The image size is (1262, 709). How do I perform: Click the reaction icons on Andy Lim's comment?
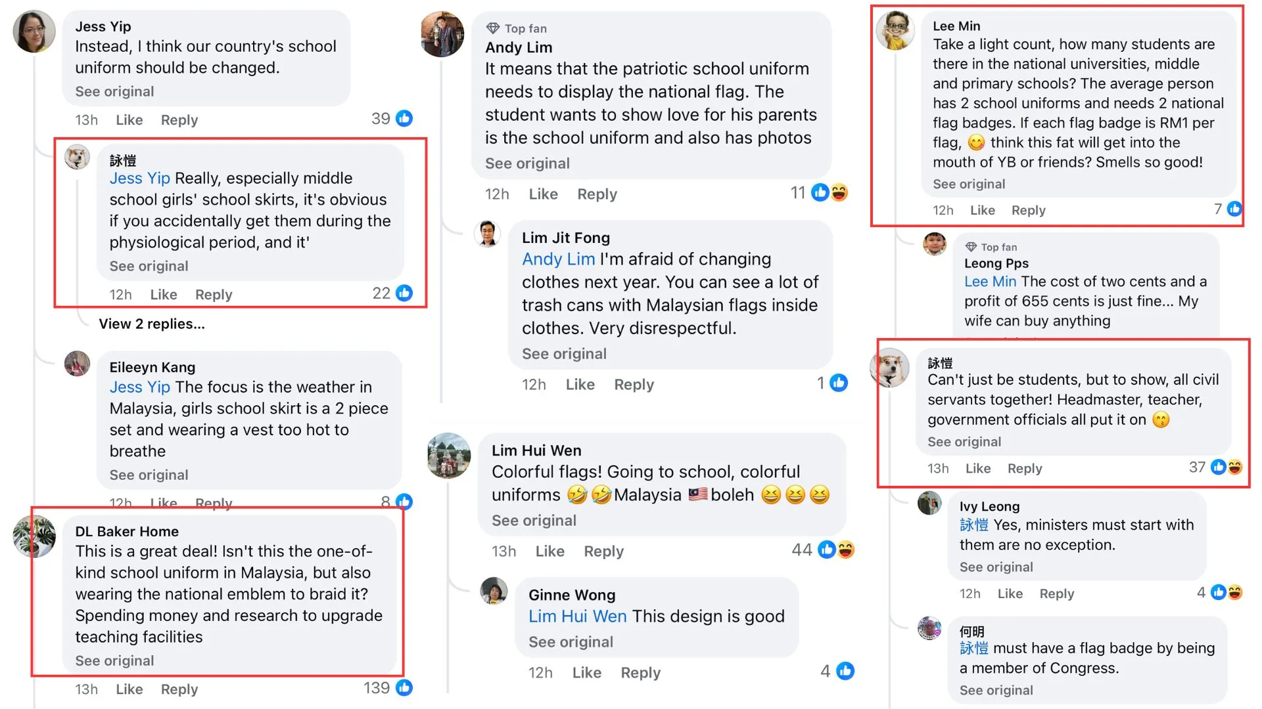pyautogui.click(x=830, y=192)
